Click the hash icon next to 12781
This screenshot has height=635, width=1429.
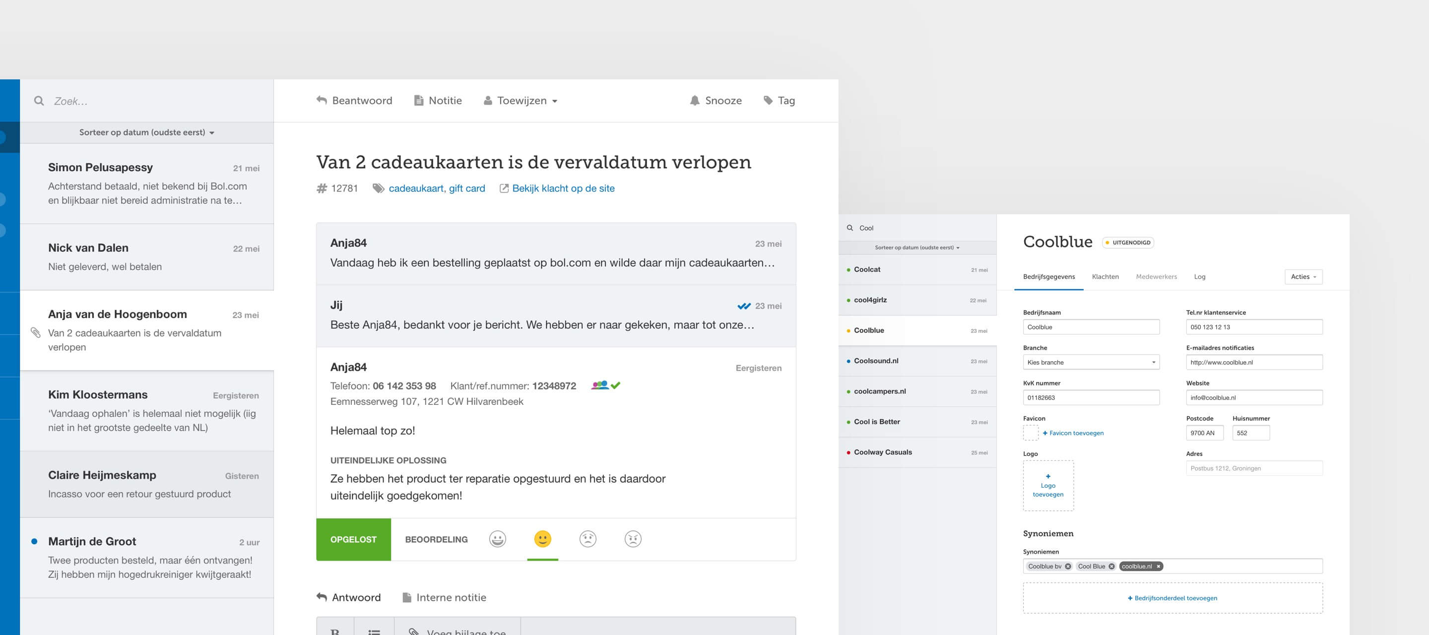point(322,189)
